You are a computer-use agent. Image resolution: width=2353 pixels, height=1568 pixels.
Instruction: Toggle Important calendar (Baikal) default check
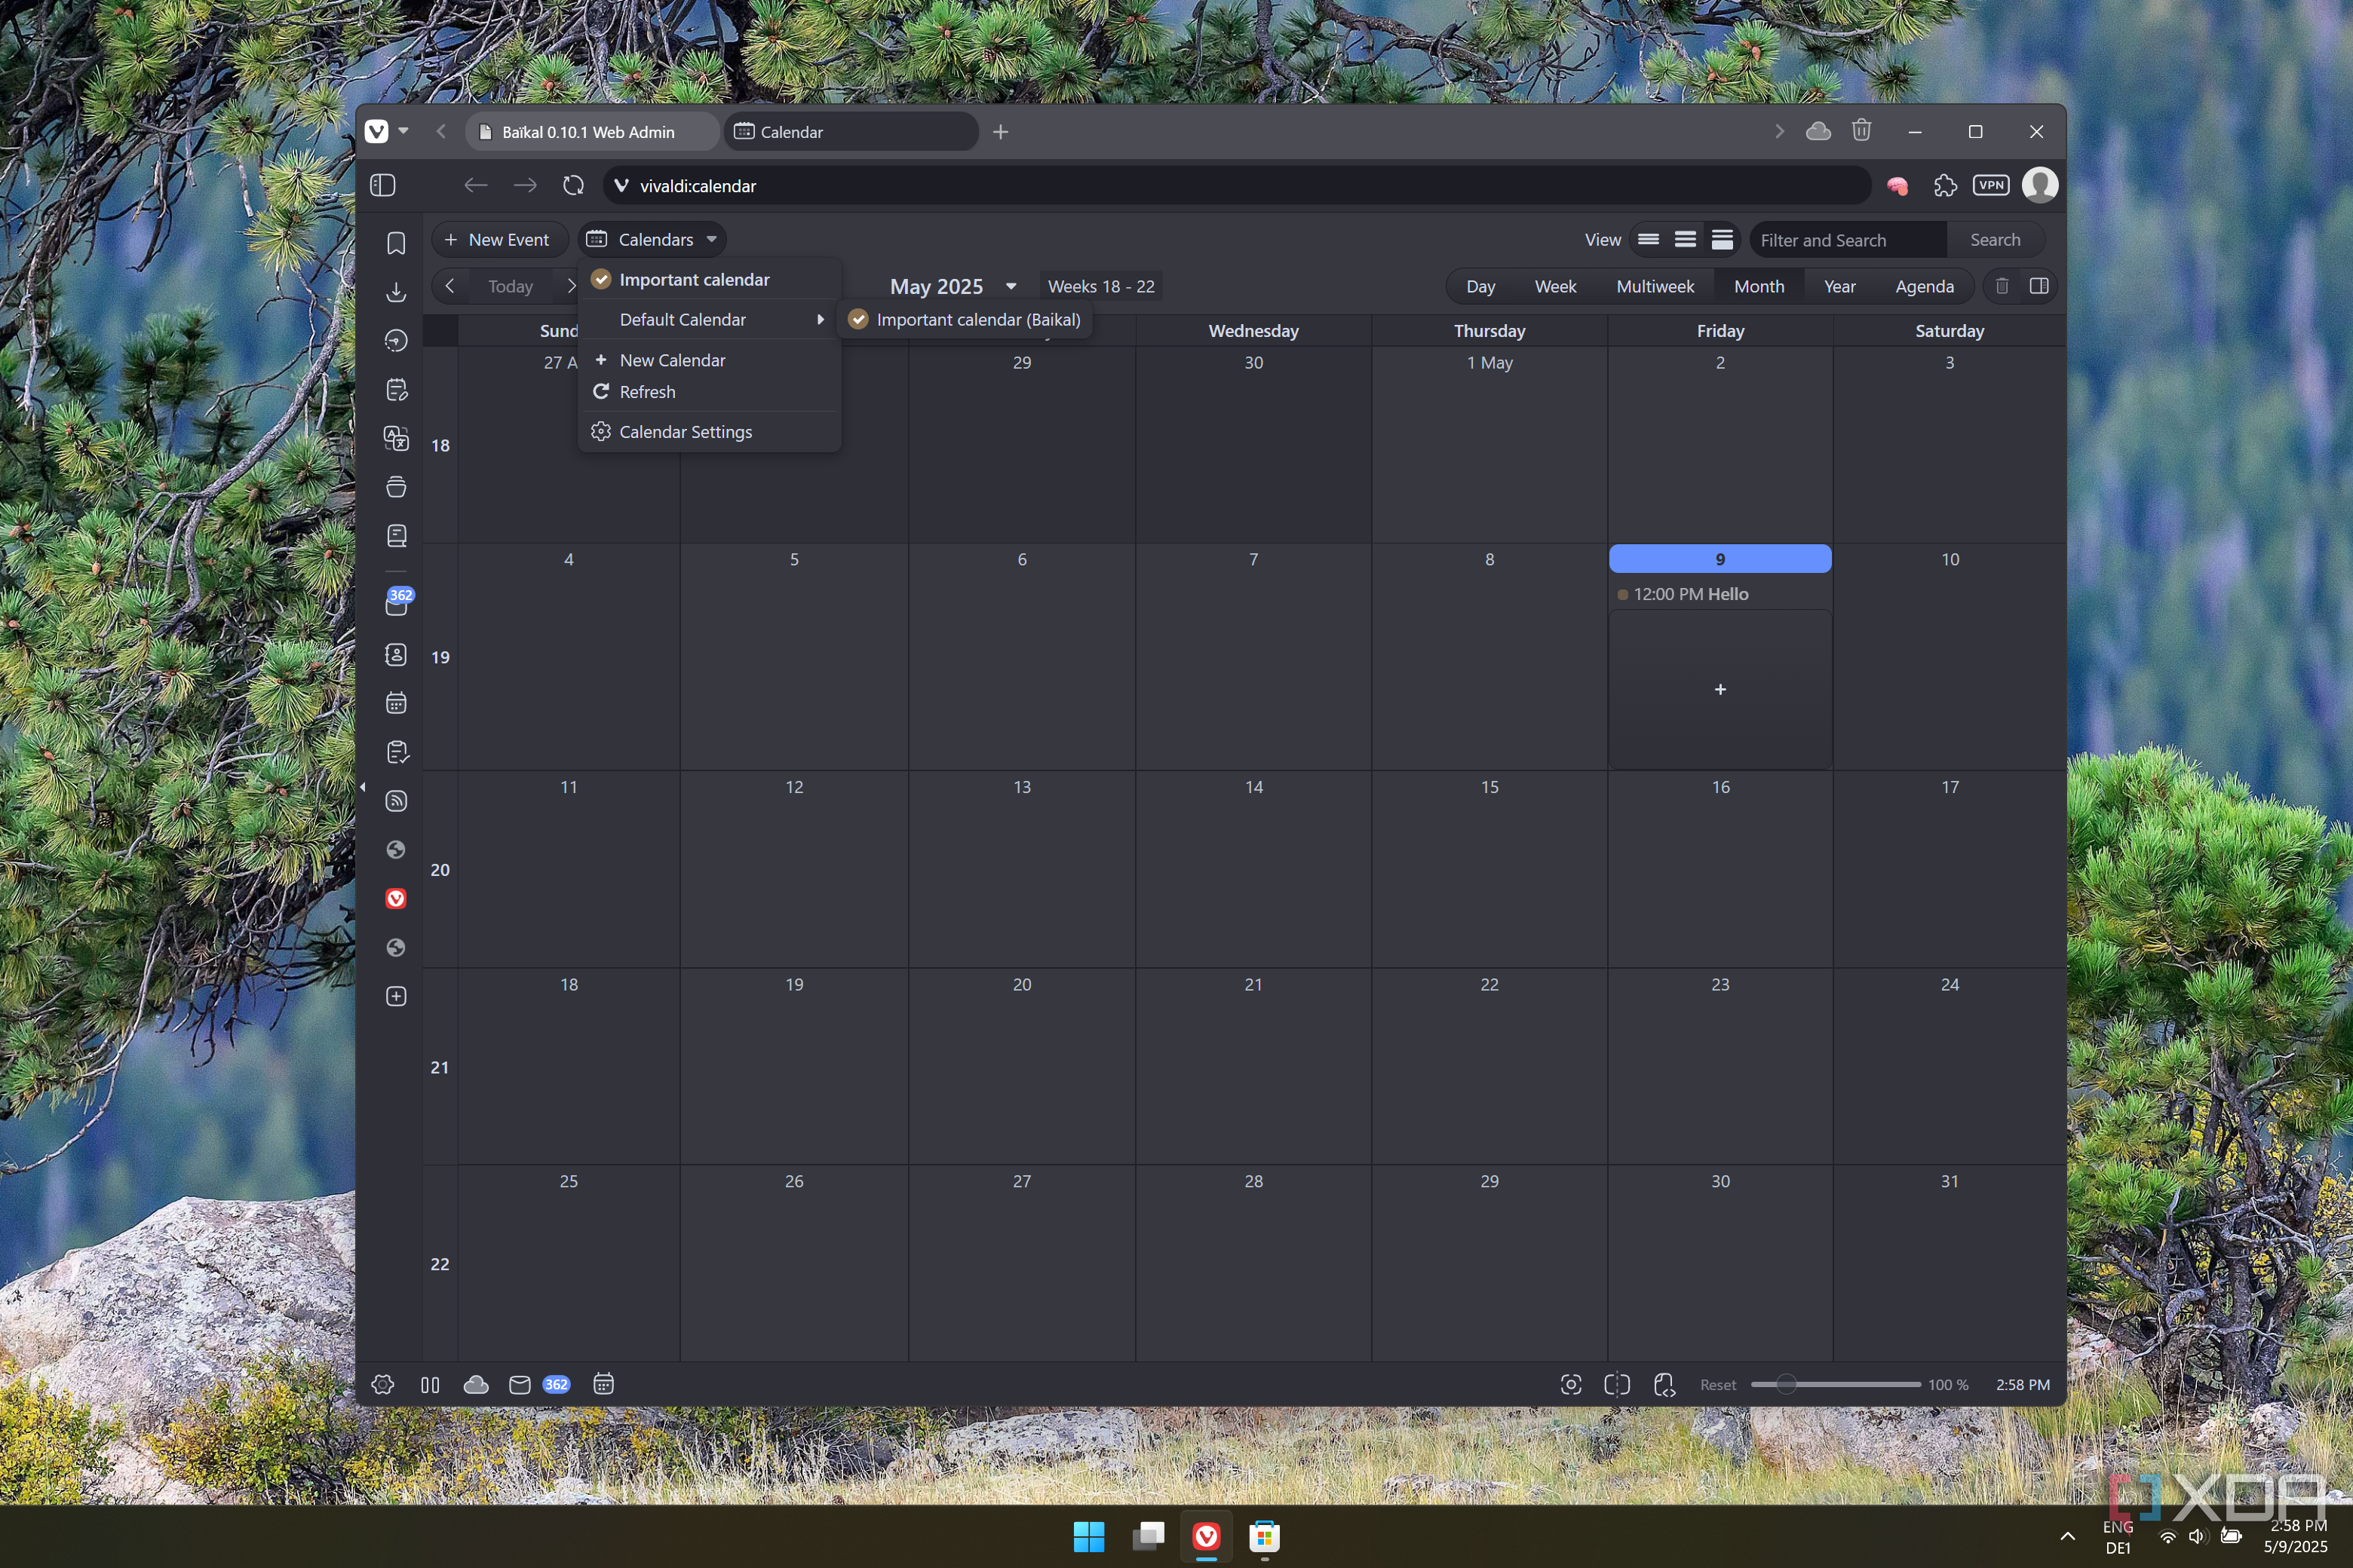[858, 320]
